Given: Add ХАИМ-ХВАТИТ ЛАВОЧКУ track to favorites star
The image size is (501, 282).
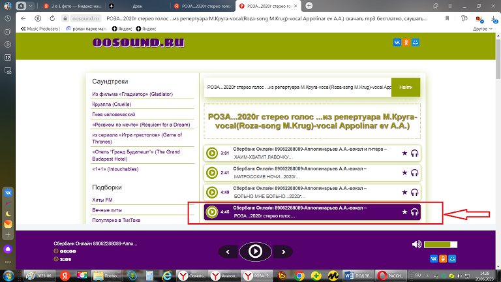Looking at the screenshot, I should tap(404, 153).
